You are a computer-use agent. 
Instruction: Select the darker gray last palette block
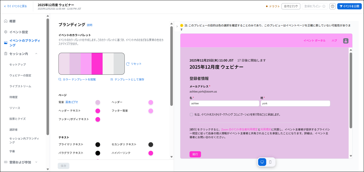coord(119,64)
